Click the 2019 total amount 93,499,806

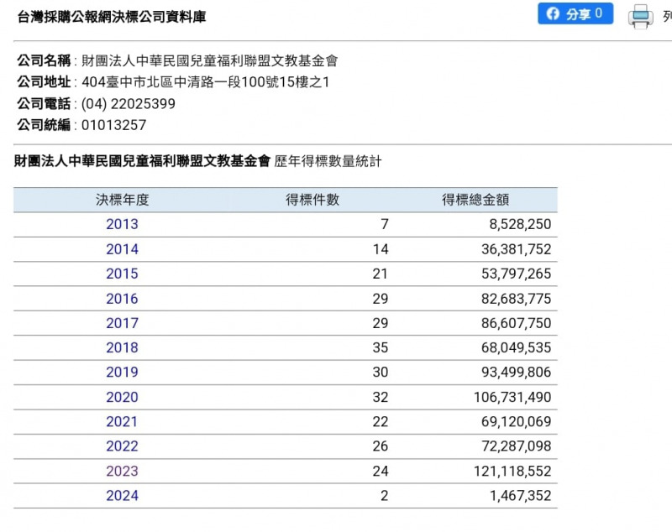516,372
